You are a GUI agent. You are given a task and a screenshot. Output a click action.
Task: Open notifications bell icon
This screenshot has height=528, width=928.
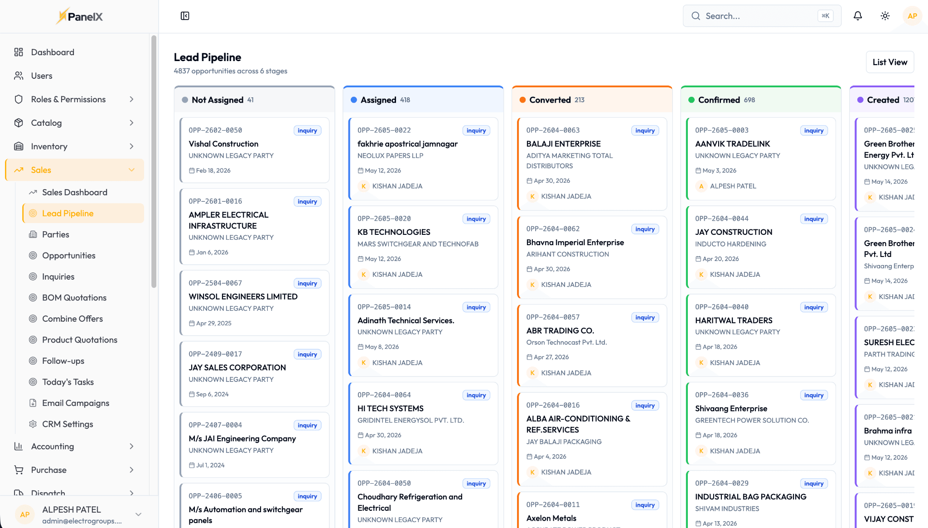point(858,16)
